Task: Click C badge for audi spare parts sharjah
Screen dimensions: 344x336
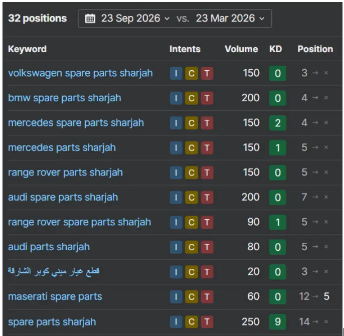Action: 192,197
